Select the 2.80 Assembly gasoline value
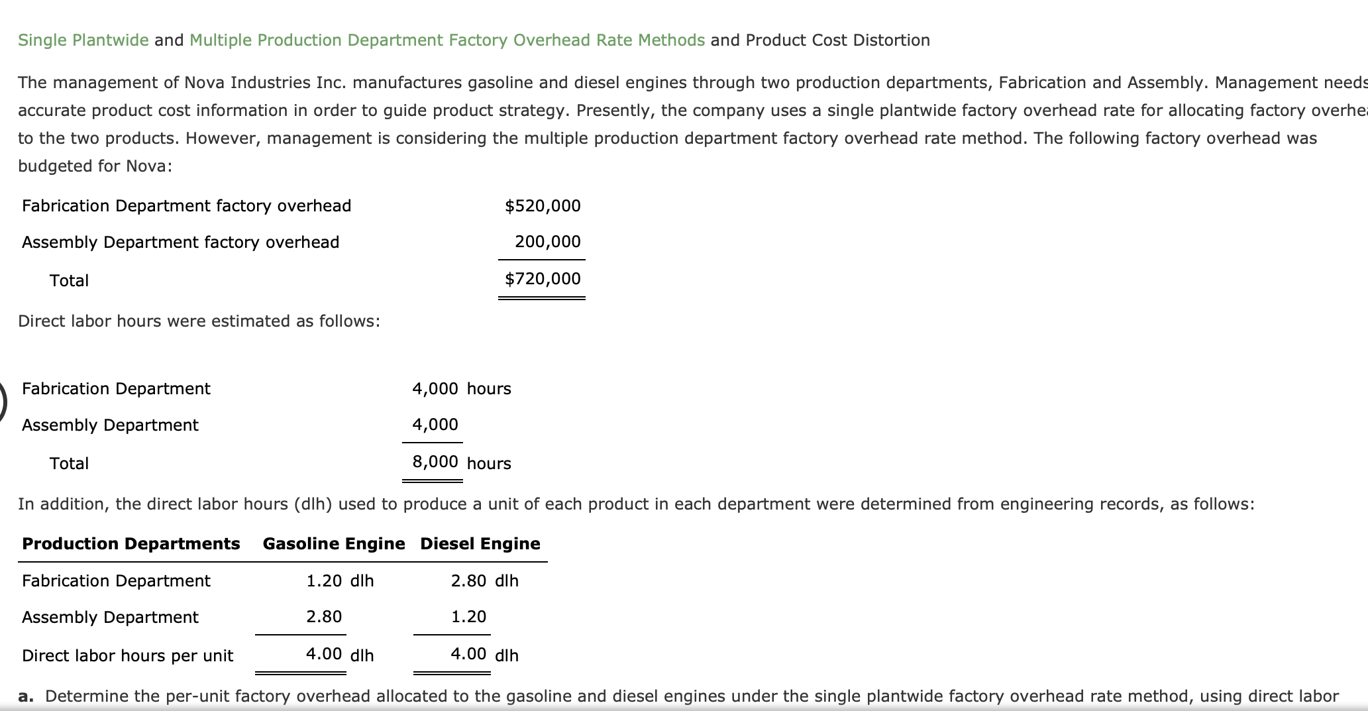 pyautogui.click(x=324, y=616)
